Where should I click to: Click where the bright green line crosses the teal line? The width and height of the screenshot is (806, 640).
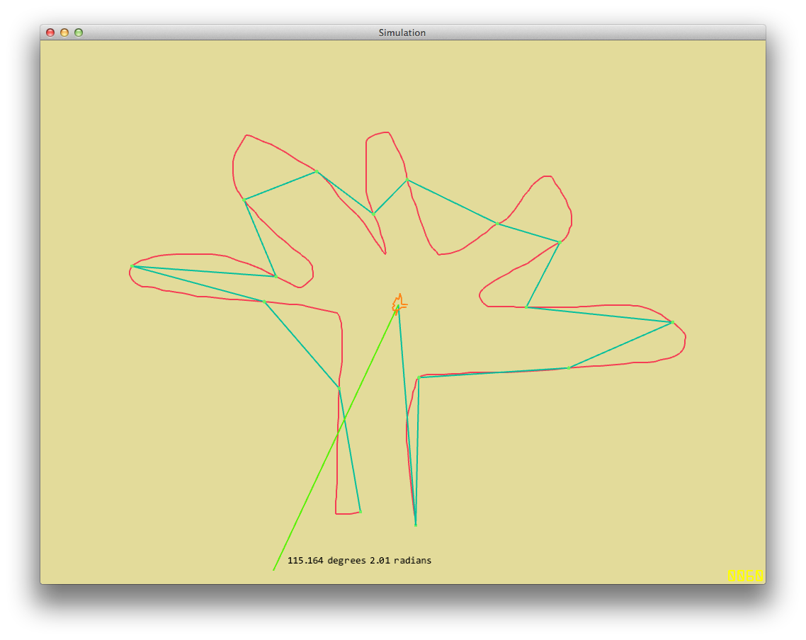pyautogui.click(x=345, y=423)
